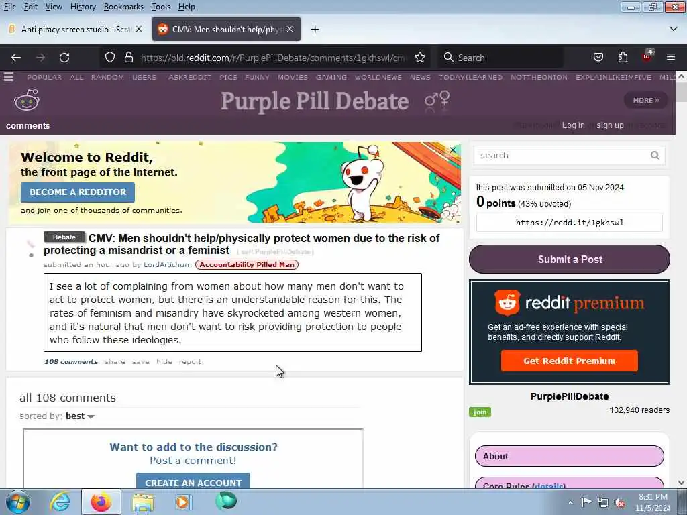687x515 pixels.
Task: Open the Tools menu
Action: (161, 7)
